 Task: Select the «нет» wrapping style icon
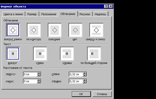coord(75,30)
